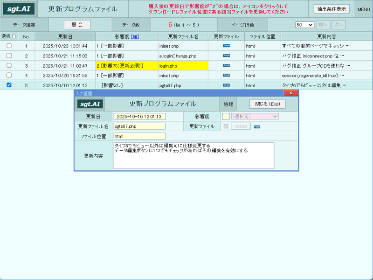
Task: Download PHP icon for a_loginChange.php row
Action: [x=227, y=56]
